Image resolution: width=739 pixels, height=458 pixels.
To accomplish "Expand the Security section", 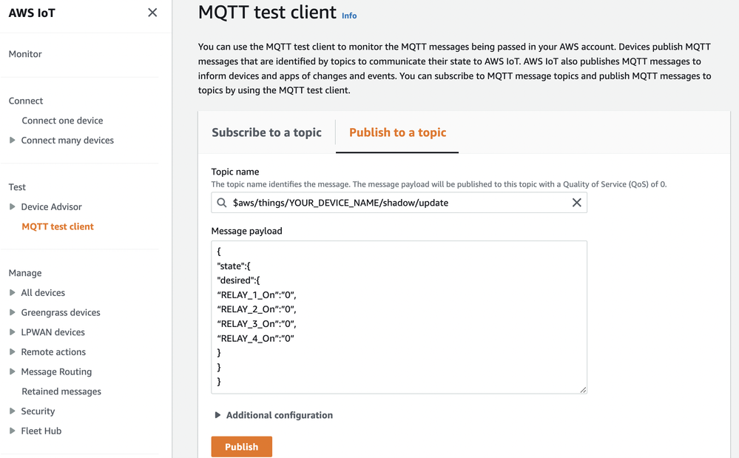I will [x=13, y=411].
